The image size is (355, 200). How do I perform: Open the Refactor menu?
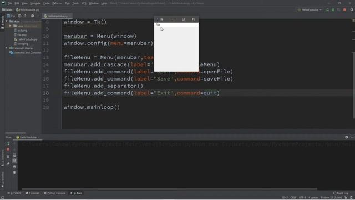coord(57,3)
